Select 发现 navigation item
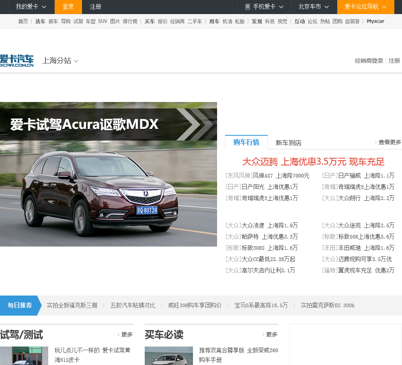The image size is (402, 365). tap(257, 21)
